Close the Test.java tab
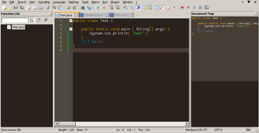Image resolution: width=259 pixels, height=133 pixels. 76,15
